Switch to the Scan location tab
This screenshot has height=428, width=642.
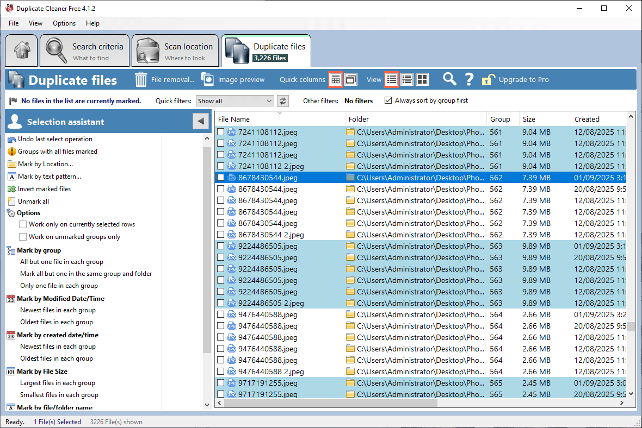coord(175,50)
